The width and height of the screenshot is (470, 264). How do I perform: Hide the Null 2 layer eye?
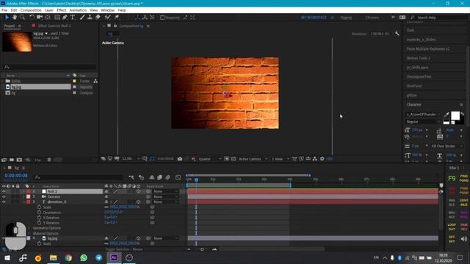tap(4, 191)
